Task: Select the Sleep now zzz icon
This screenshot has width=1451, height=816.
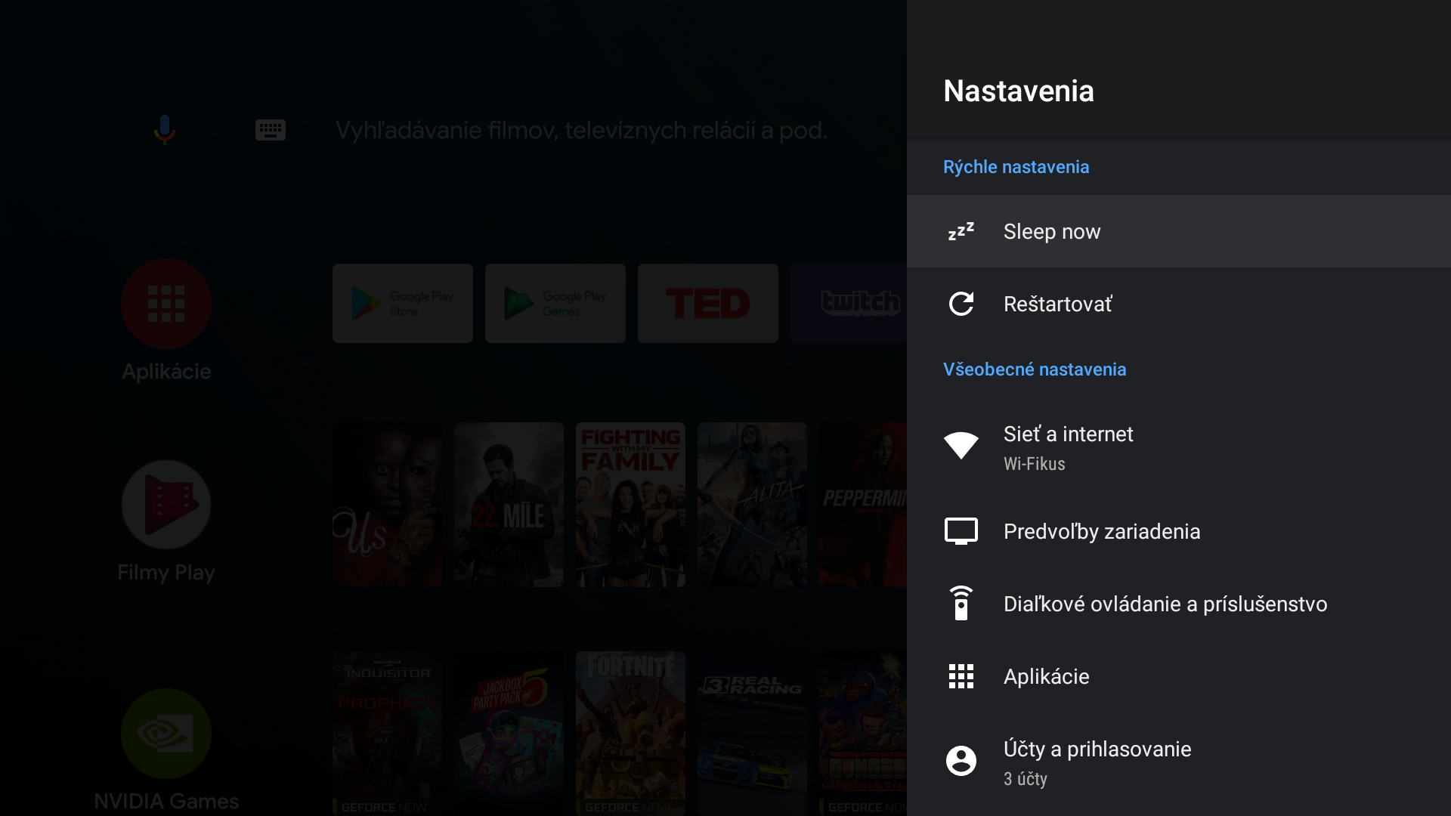Action: [x=961, y=231]
